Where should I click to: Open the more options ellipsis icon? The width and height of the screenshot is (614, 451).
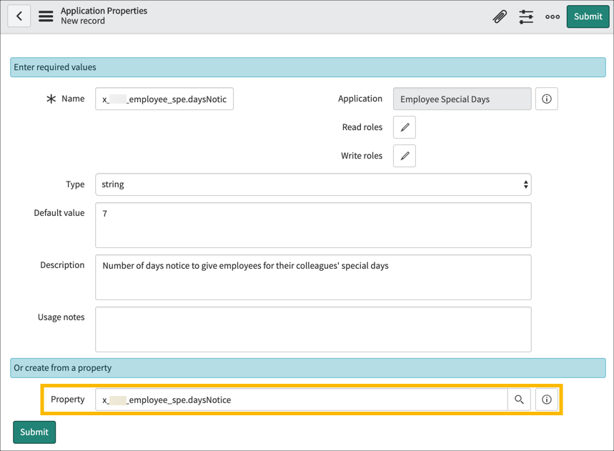[552, 16]
